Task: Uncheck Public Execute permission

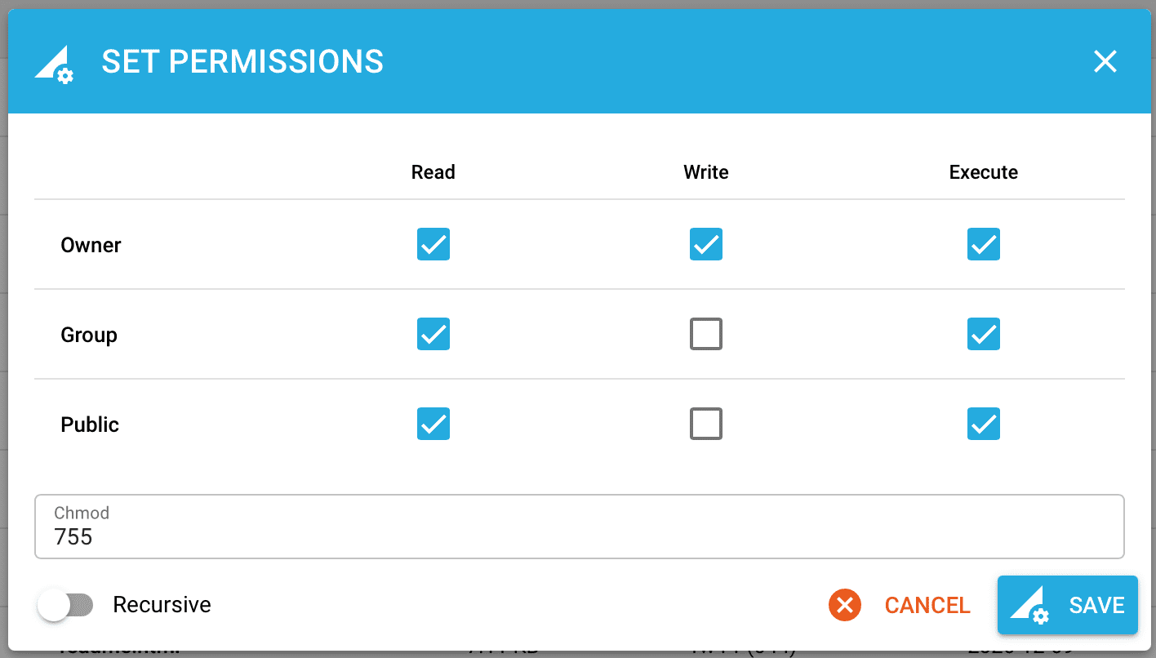Action: pyautogui.click(x=984, y=424)
